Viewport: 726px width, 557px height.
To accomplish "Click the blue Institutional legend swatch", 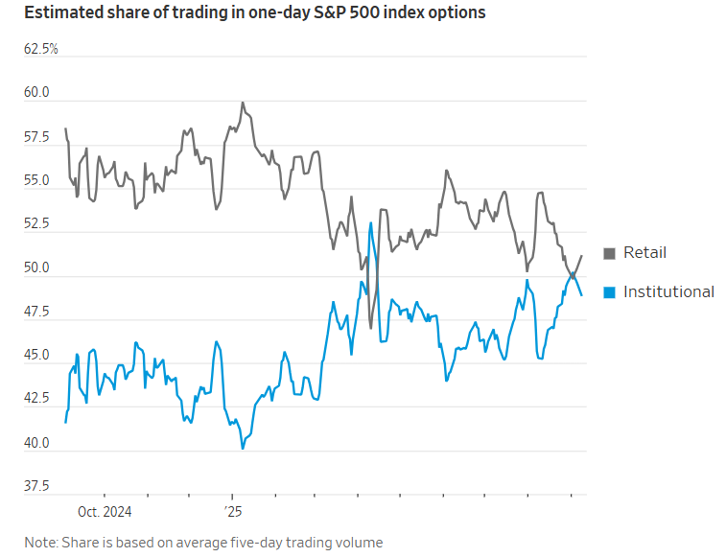I will [609, 292].
